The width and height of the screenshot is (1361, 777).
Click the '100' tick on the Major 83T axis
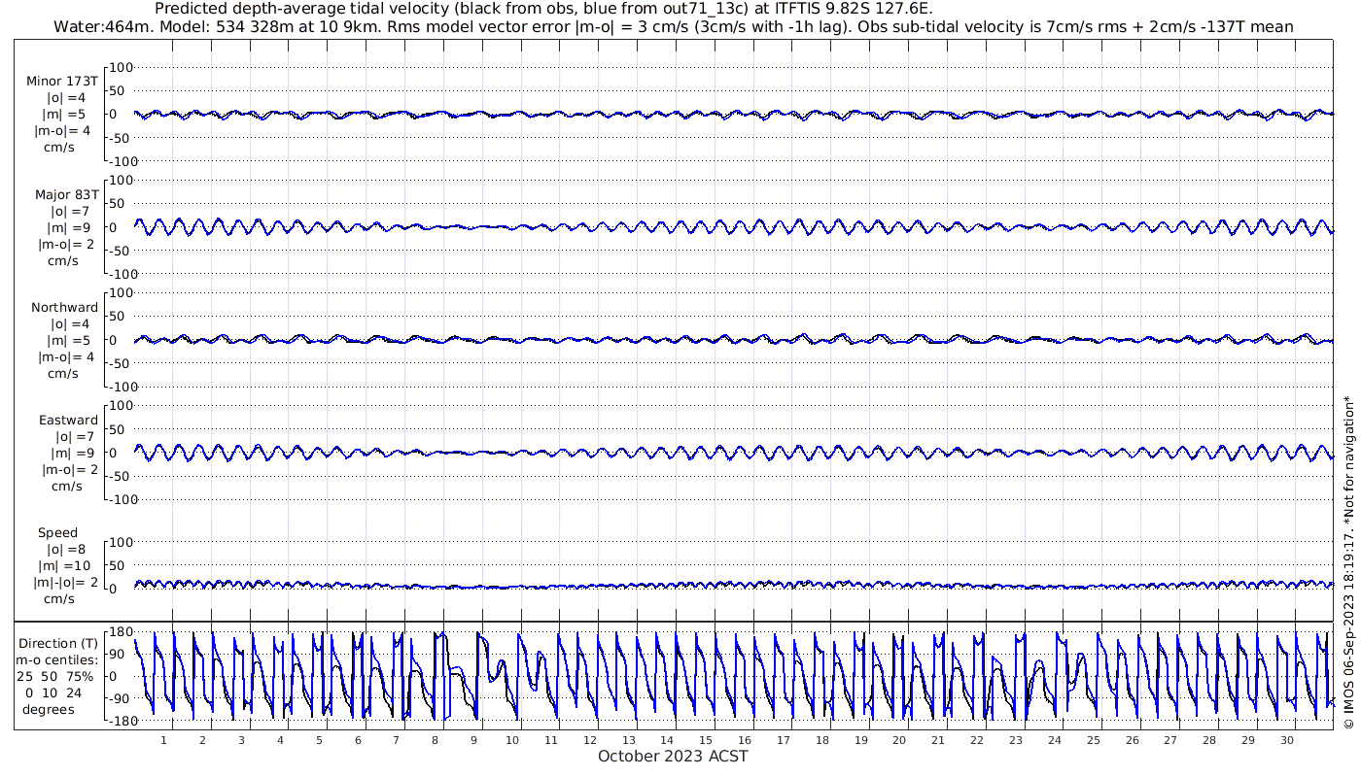pos(121,180)
